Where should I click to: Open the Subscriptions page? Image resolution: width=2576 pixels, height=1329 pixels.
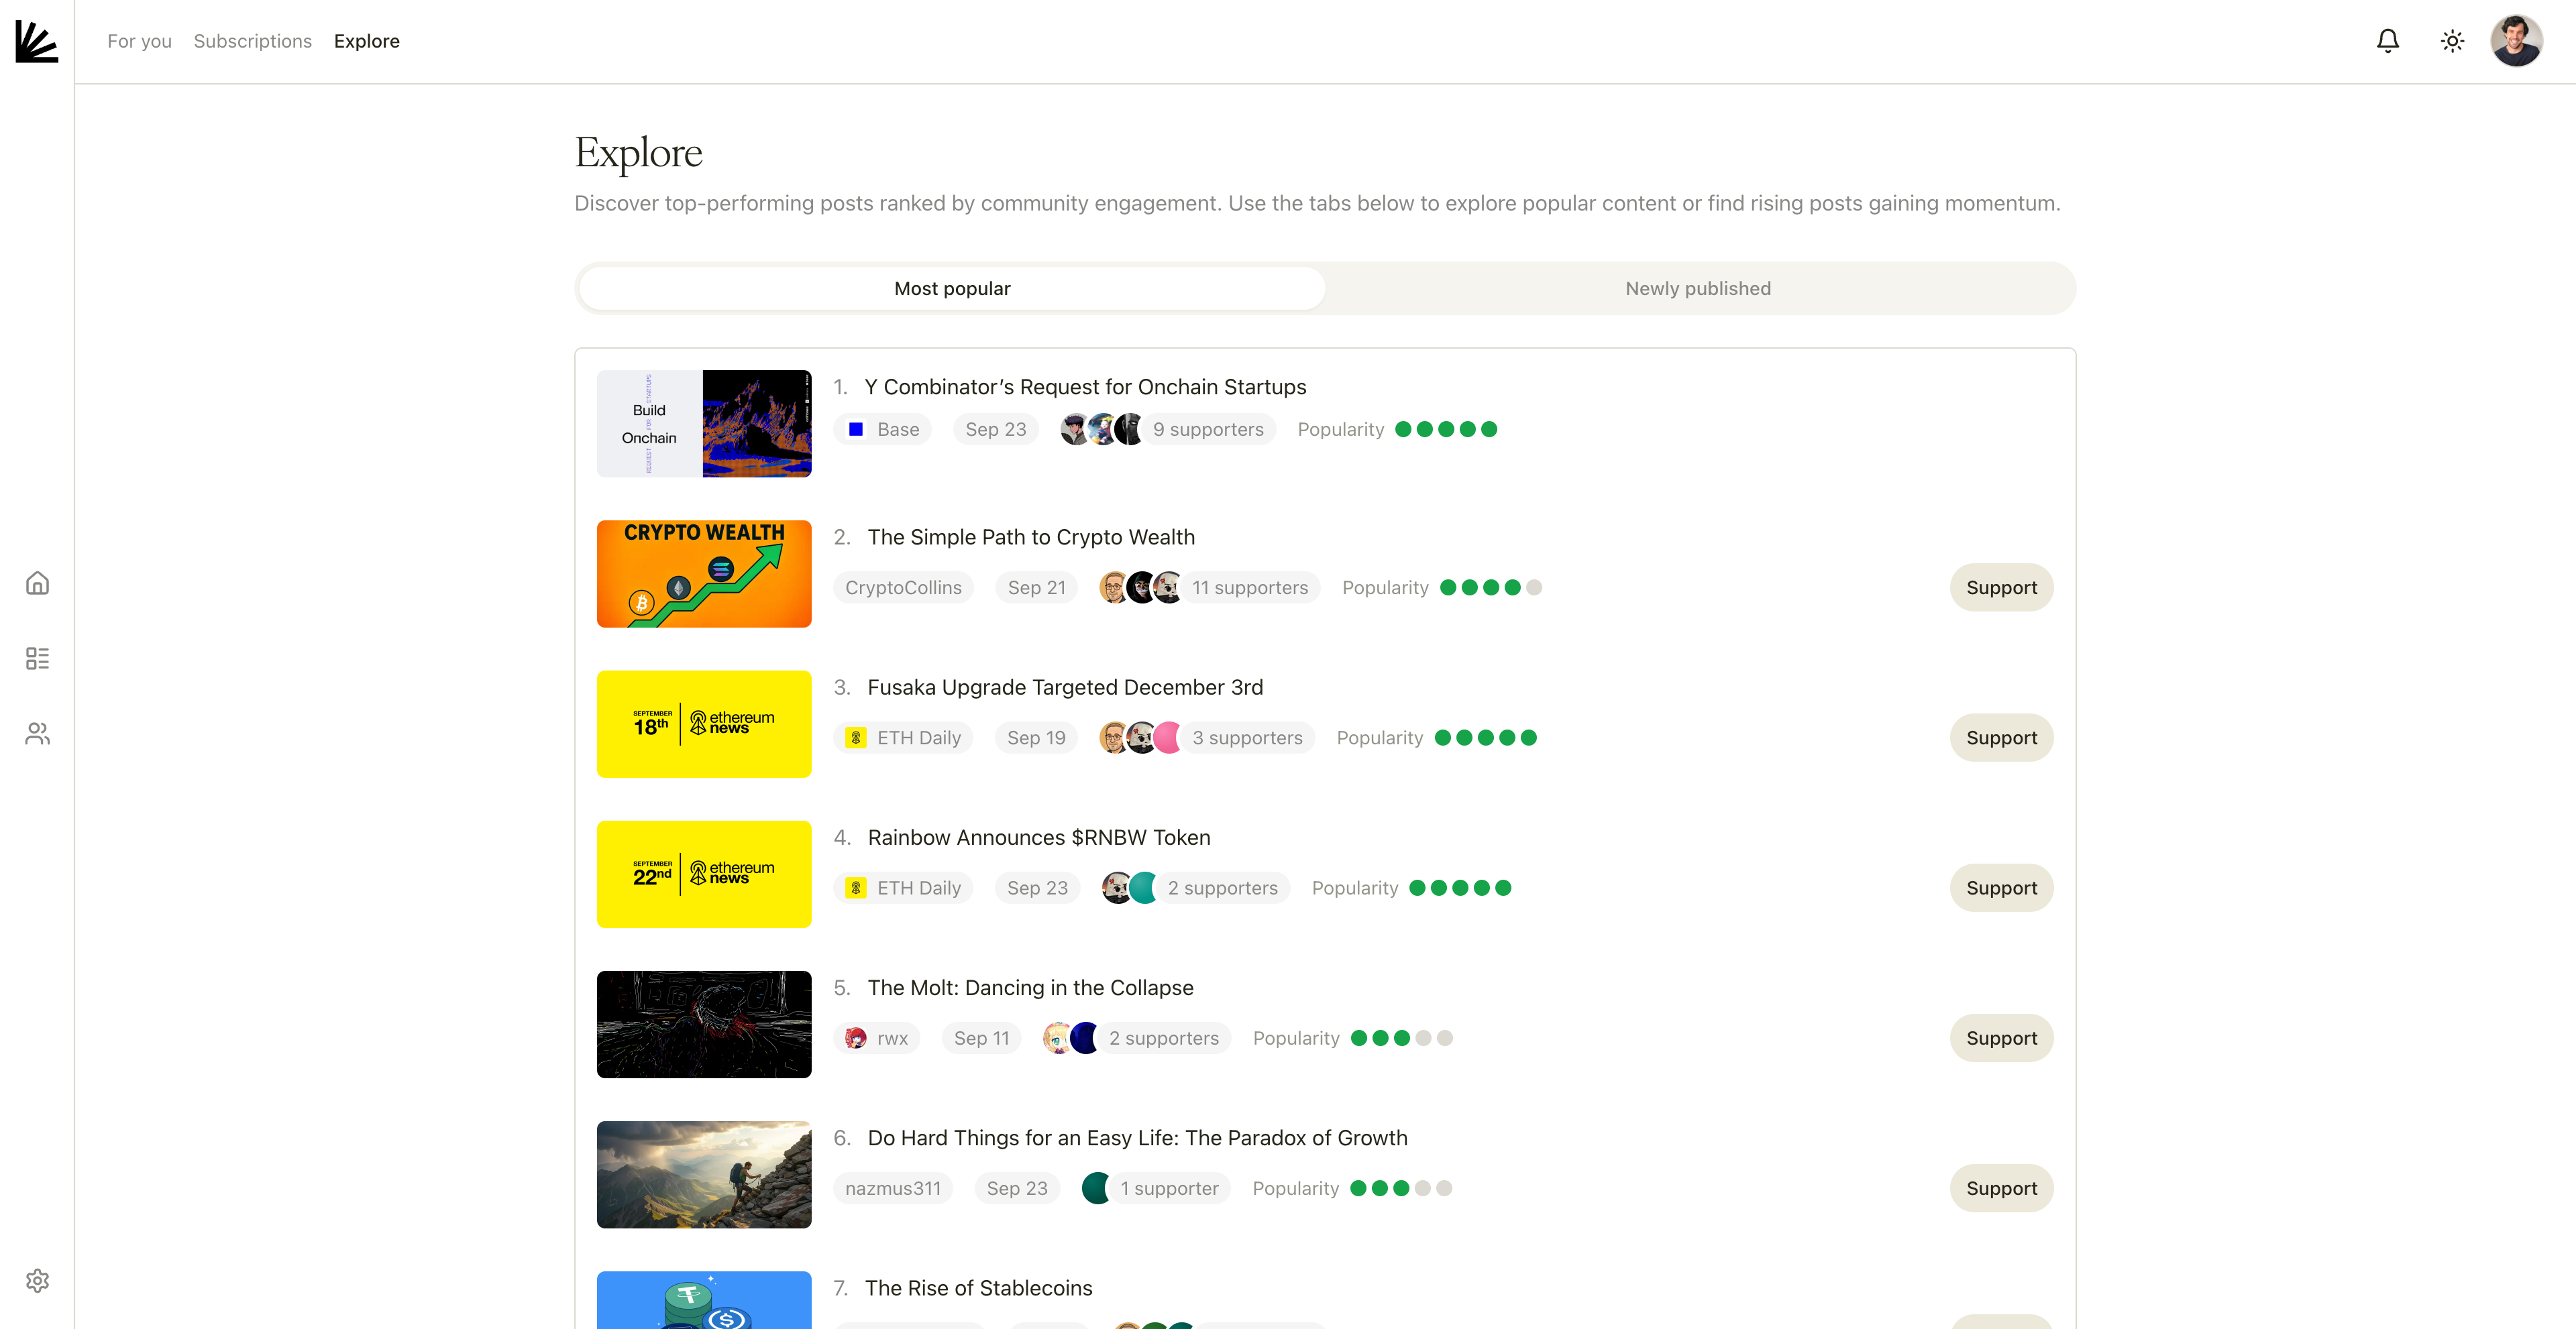coord(252,41)
